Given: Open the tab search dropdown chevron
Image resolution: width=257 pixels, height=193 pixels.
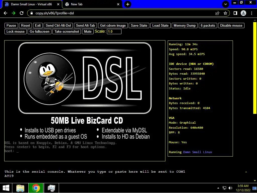Looking at the screenshot, I should coord(226,4).
